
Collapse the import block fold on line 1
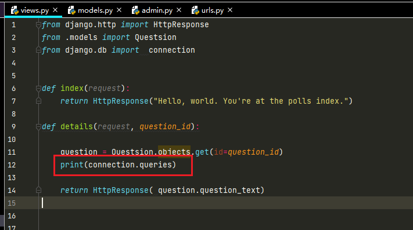(x=38, y=25)
